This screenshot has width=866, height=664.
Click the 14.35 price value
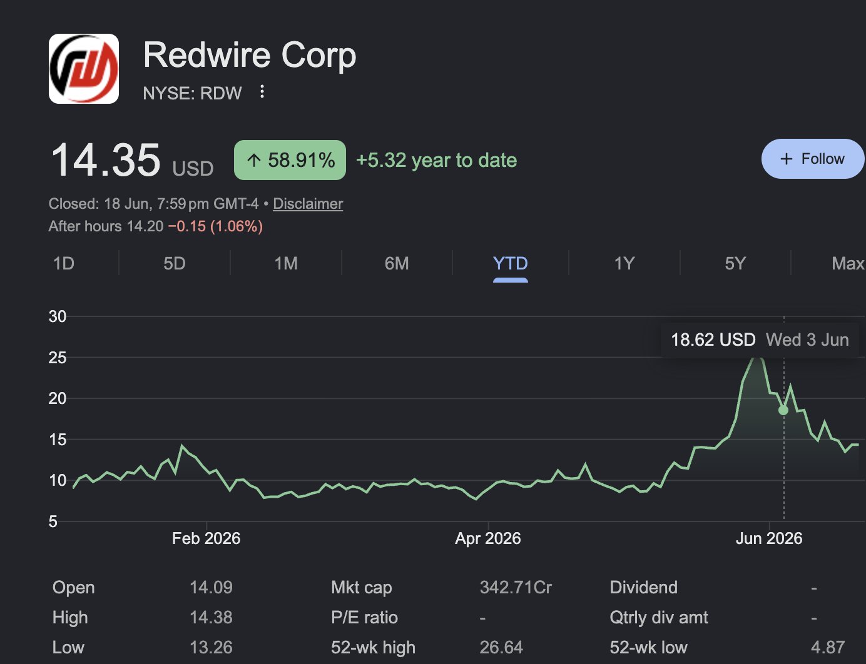point(106,160)
